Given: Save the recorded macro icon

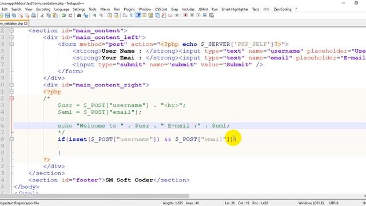Looking at the screenshot, I should pos(212,15).
